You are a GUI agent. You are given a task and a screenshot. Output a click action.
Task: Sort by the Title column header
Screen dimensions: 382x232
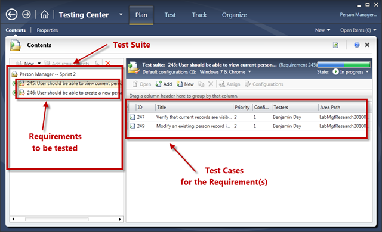pyautogui.click(x=194, y=107)
